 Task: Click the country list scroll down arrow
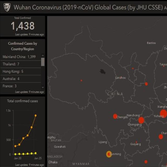[43, 87]
